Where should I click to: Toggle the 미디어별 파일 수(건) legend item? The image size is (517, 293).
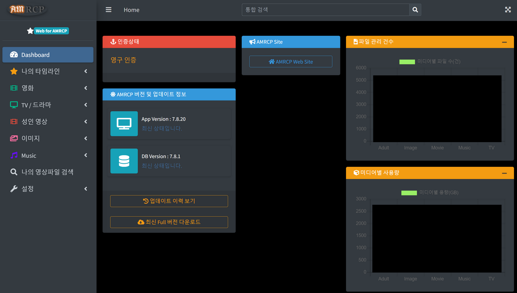click(x=430, y=62)
